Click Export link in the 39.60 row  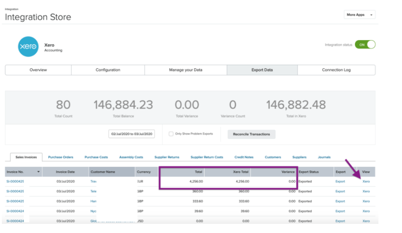[x=340, y=211]
